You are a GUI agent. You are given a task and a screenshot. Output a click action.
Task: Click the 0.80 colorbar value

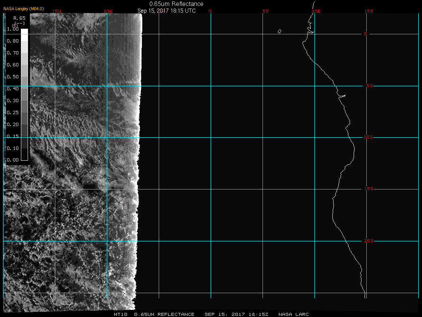pyautogui.click(x=13, y=41)
